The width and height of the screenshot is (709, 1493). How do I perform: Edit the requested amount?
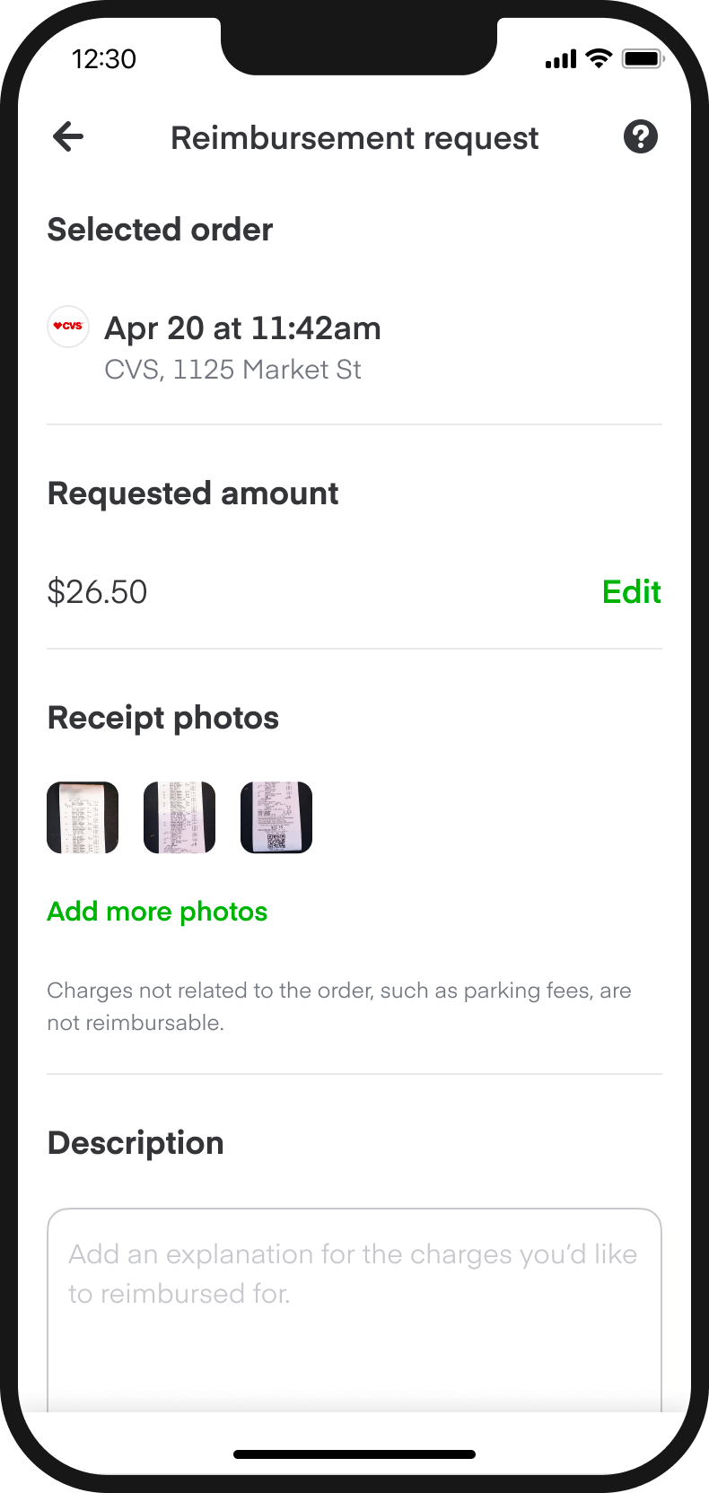(x=632, y=592)
